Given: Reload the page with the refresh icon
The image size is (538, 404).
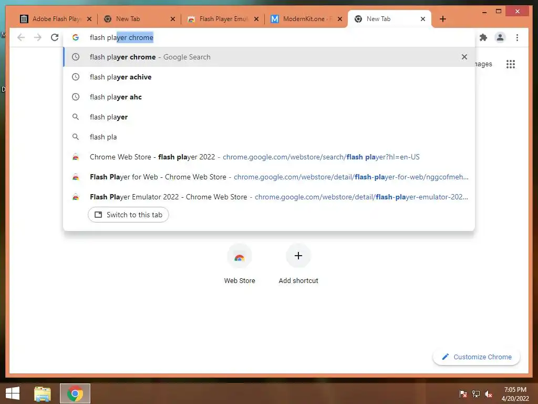Looking at the screenshot, I should [55, 37].
